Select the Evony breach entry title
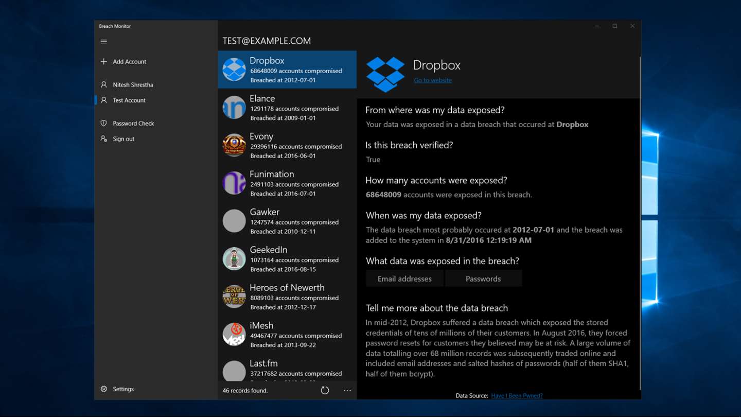 point(261,136)
